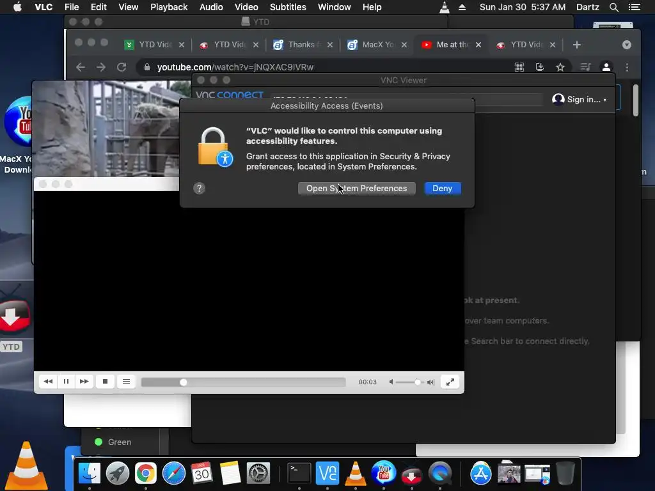Open VNC Viewer from the Dock
Viewport: 655px width, 491px height.
click(x=327, y=474)
